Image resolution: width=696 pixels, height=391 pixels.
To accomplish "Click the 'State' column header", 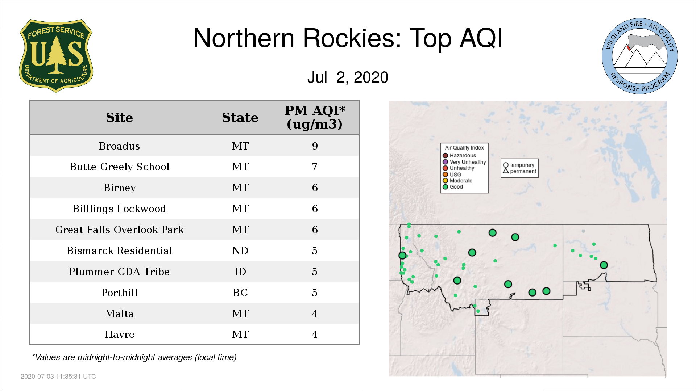I will coord(240,118).
